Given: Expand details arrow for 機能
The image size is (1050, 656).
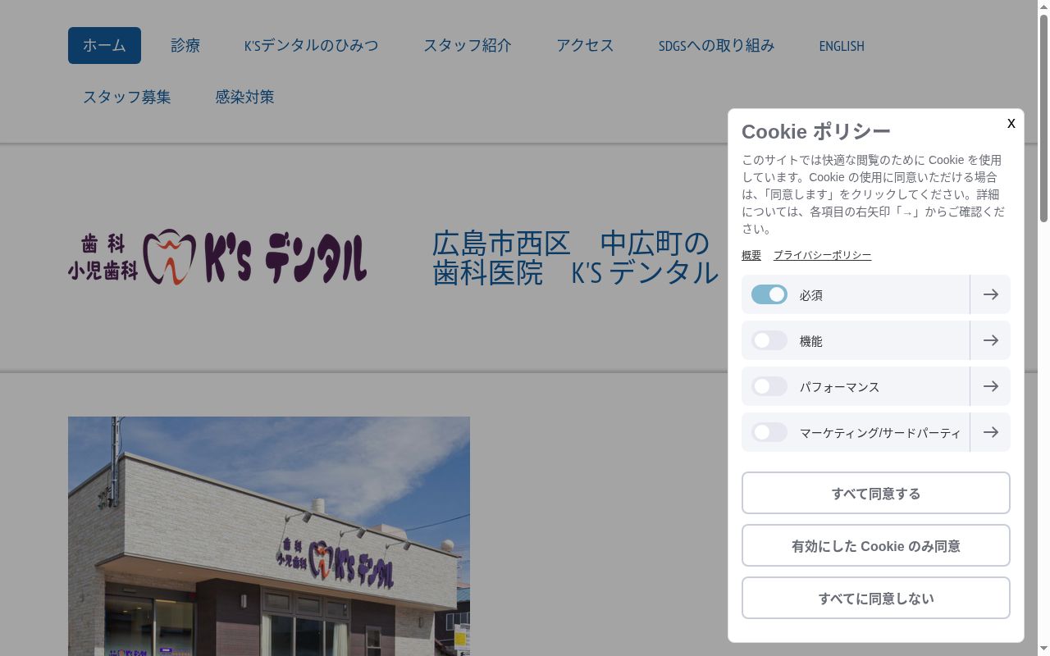Looking at the screenshot, I should 990,340.
